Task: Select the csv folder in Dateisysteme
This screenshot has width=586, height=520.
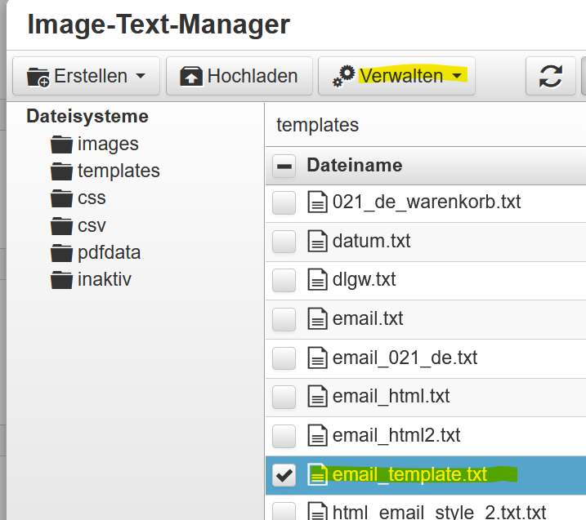Action: pyautogui.click(x=91, y=225)
